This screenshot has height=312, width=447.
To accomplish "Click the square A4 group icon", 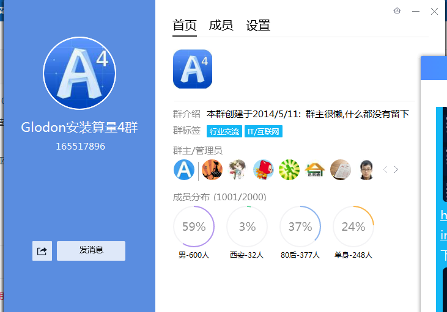I will click(x=193, y=69).
